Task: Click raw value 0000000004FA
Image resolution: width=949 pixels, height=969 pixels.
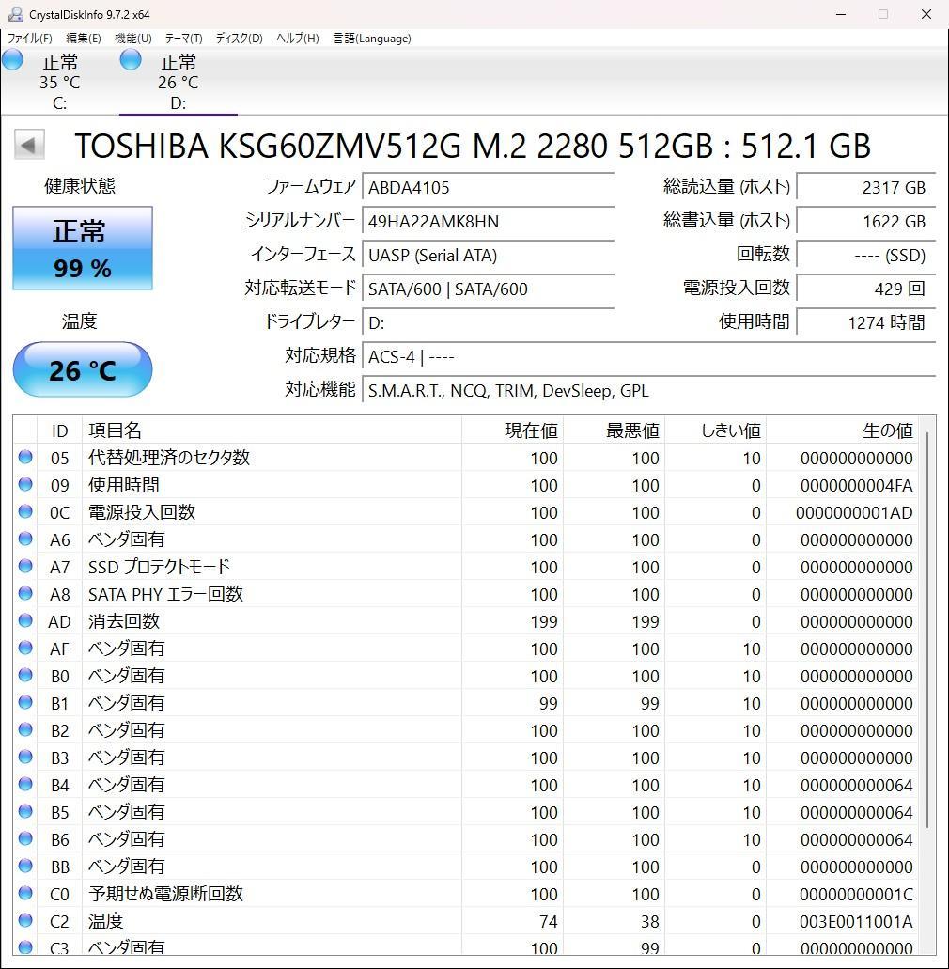Action: coord(856,485)
